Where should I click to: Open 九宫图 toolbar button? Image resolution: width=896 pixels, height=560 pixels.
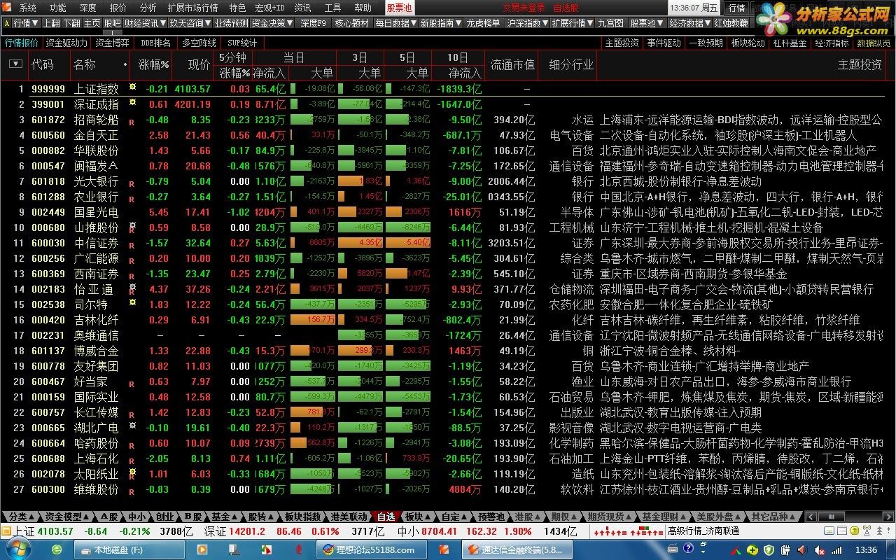coord(610,23)
